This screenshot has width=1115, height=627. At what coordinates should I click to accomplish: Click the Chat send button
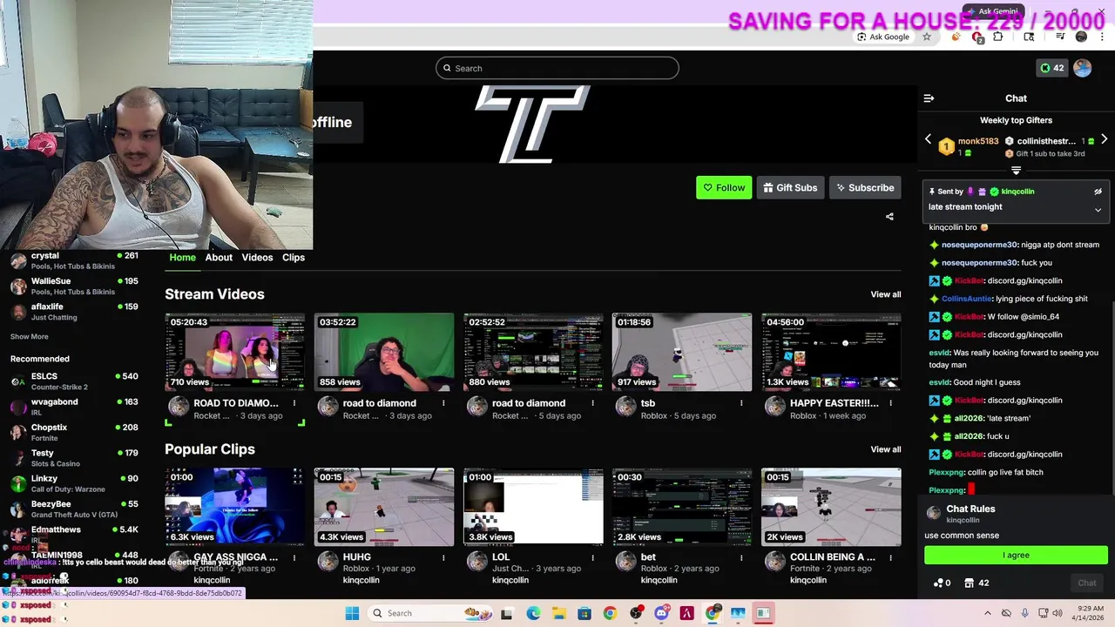1087,583
